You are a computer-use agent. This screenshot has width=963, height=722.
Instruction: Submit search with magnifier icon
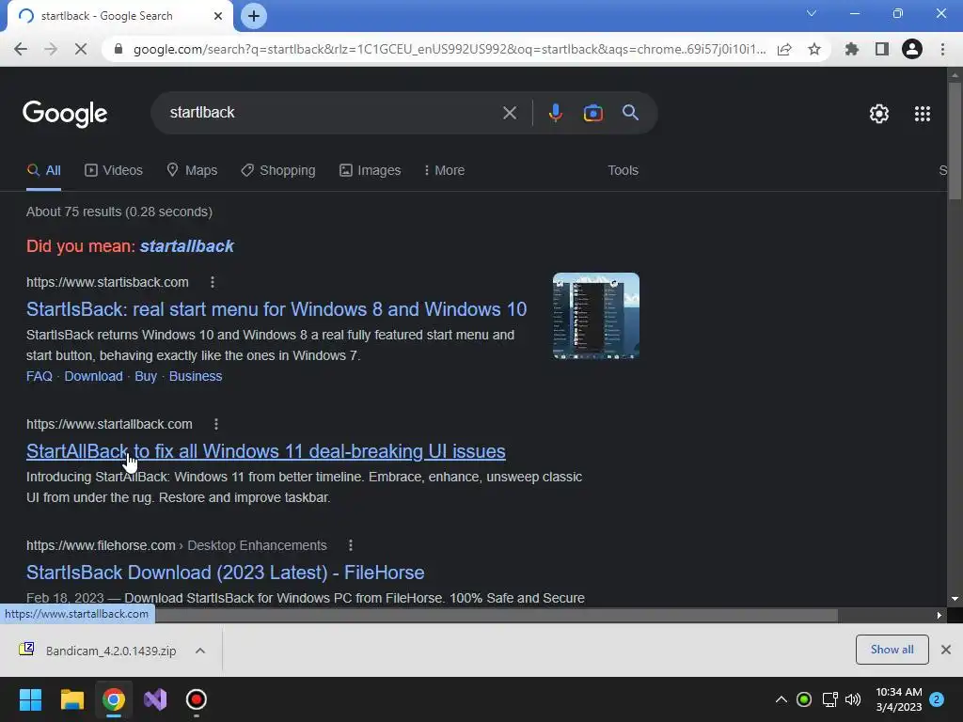click(630, 113)
